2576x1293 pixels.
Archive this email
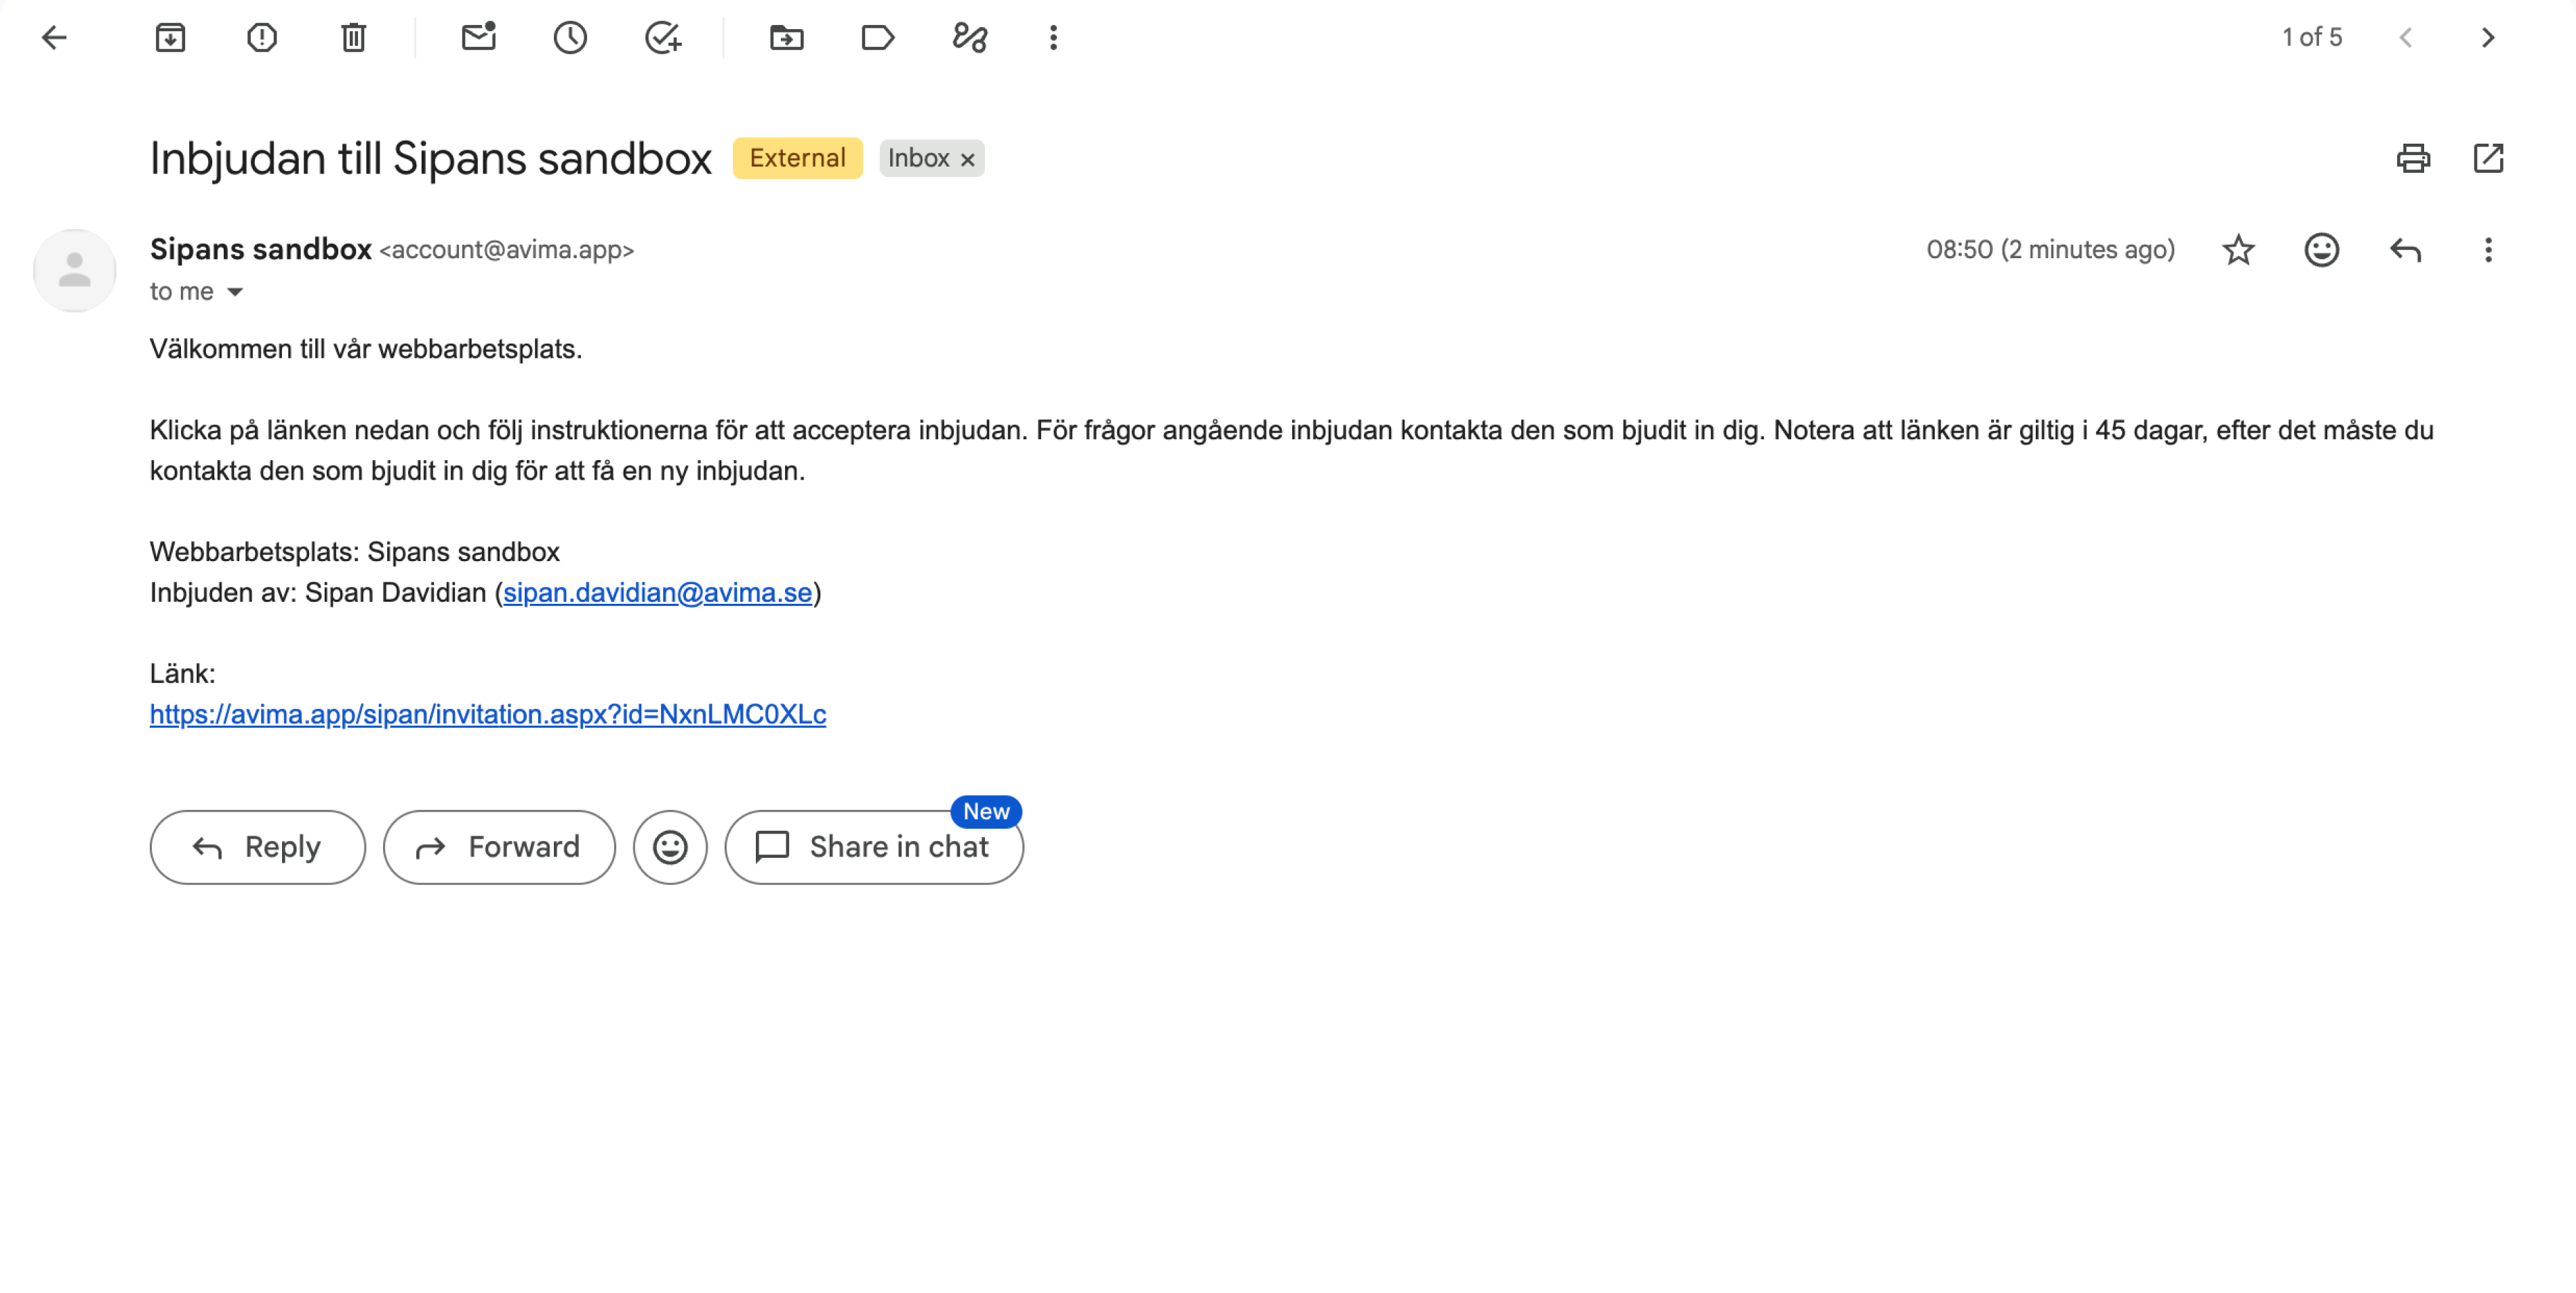[x=170, y=38]
